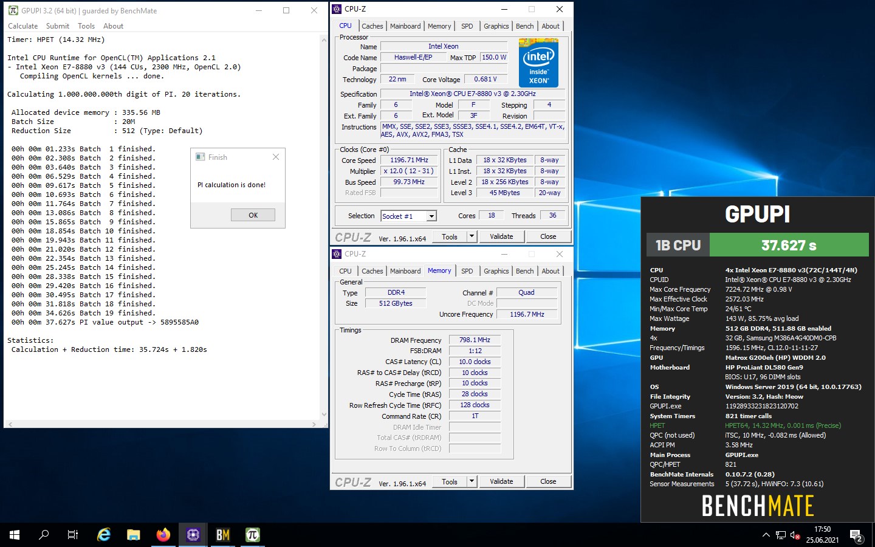Click the memory Size 512 GBytes value
The height and width of the screenshot is (547, 875).
[x=396, y=303]
